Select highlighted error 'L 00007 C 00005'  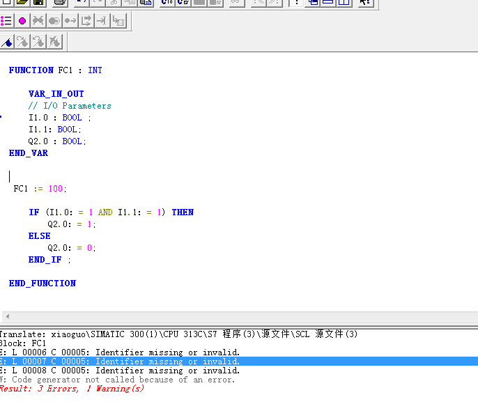pyautogui.click(x=239, y=362)
